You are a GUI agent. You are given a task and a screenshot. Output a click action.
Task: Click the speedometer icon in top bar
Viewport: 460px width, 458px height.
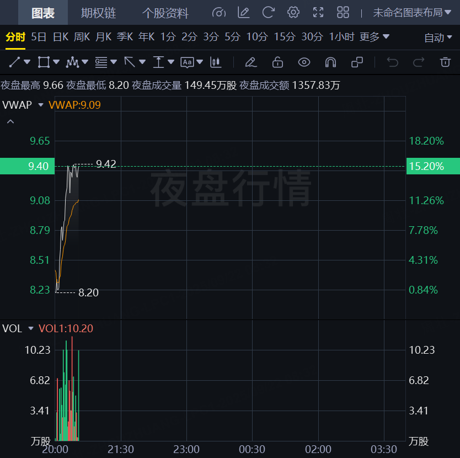[219, 13]
